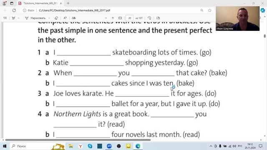
Task: Click the page number field showing 20
Action: [130, 18]
